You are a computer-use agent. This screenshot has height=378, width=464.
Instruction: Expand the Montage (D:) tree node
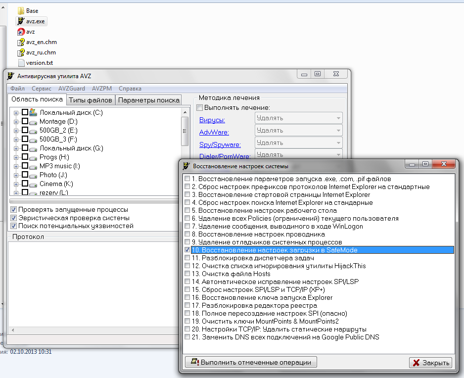(x=16, y=122)
